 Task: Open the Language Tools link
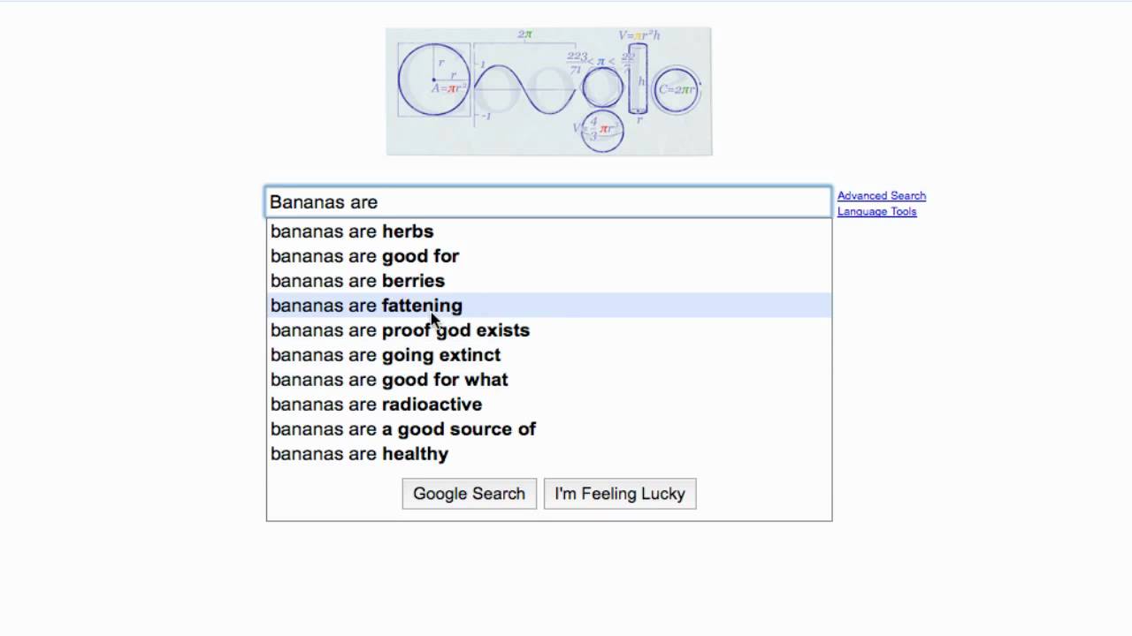(x=876, y=212)
